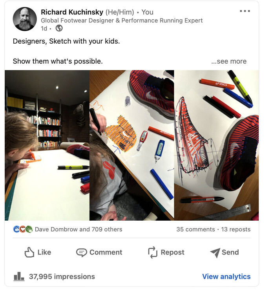Click the impressions bar chart icon
The width and height of the screenshot is (265, 291).
click(x=19, y=276)
